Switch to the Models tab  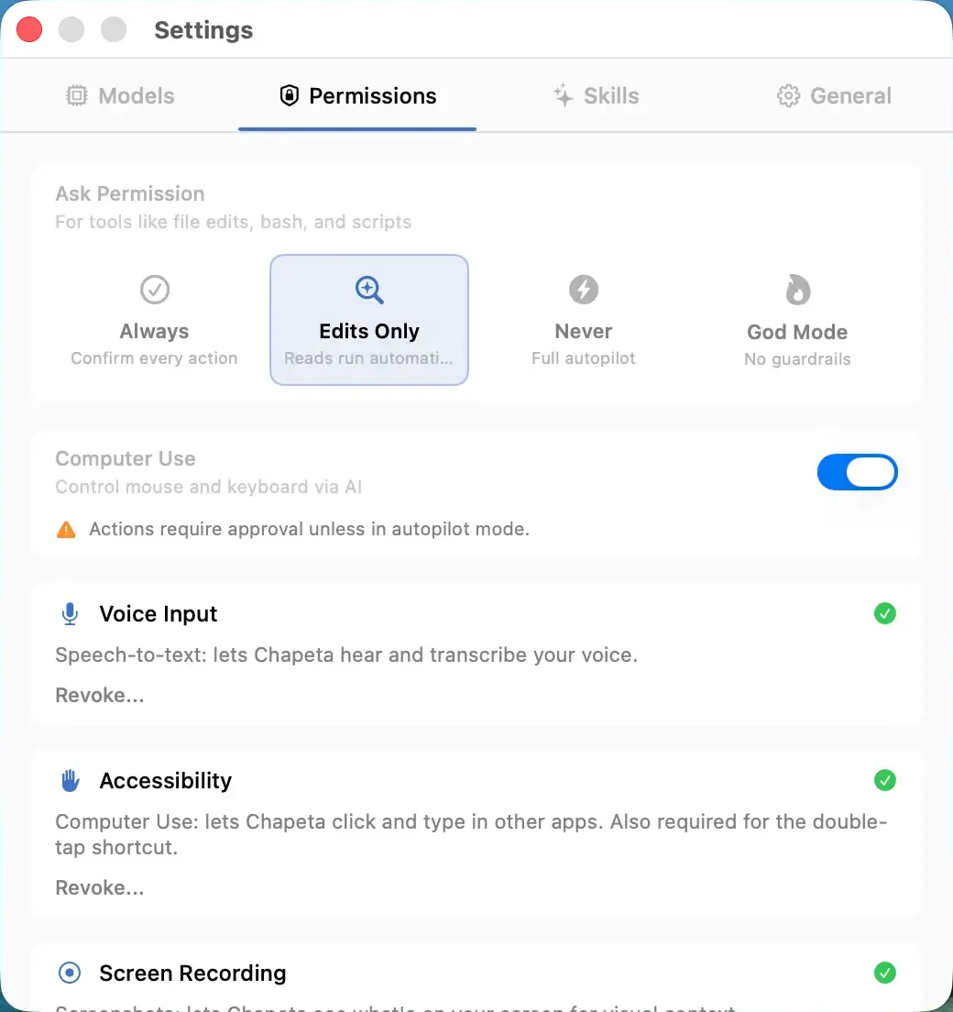tap(120, 95)
